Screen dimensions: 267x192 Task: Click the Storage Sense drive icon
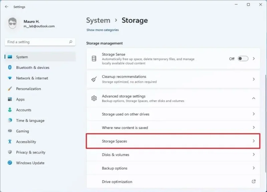94,59
